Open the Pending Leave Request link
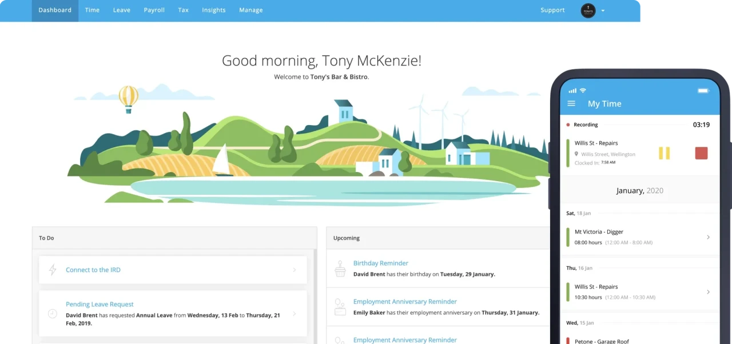 click(100, 305)
